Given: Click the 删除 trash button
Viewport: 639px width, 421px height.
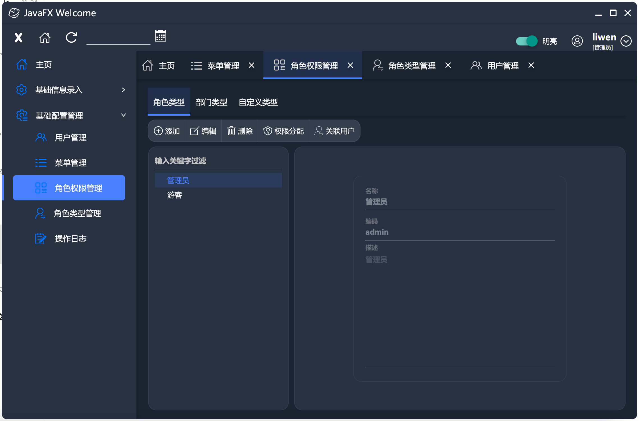Looking at the screenshot, I should click(x=240, y=131).
